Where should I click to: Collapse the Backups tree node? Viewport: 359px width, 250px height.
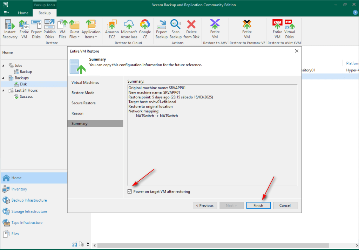pos(4,78)
